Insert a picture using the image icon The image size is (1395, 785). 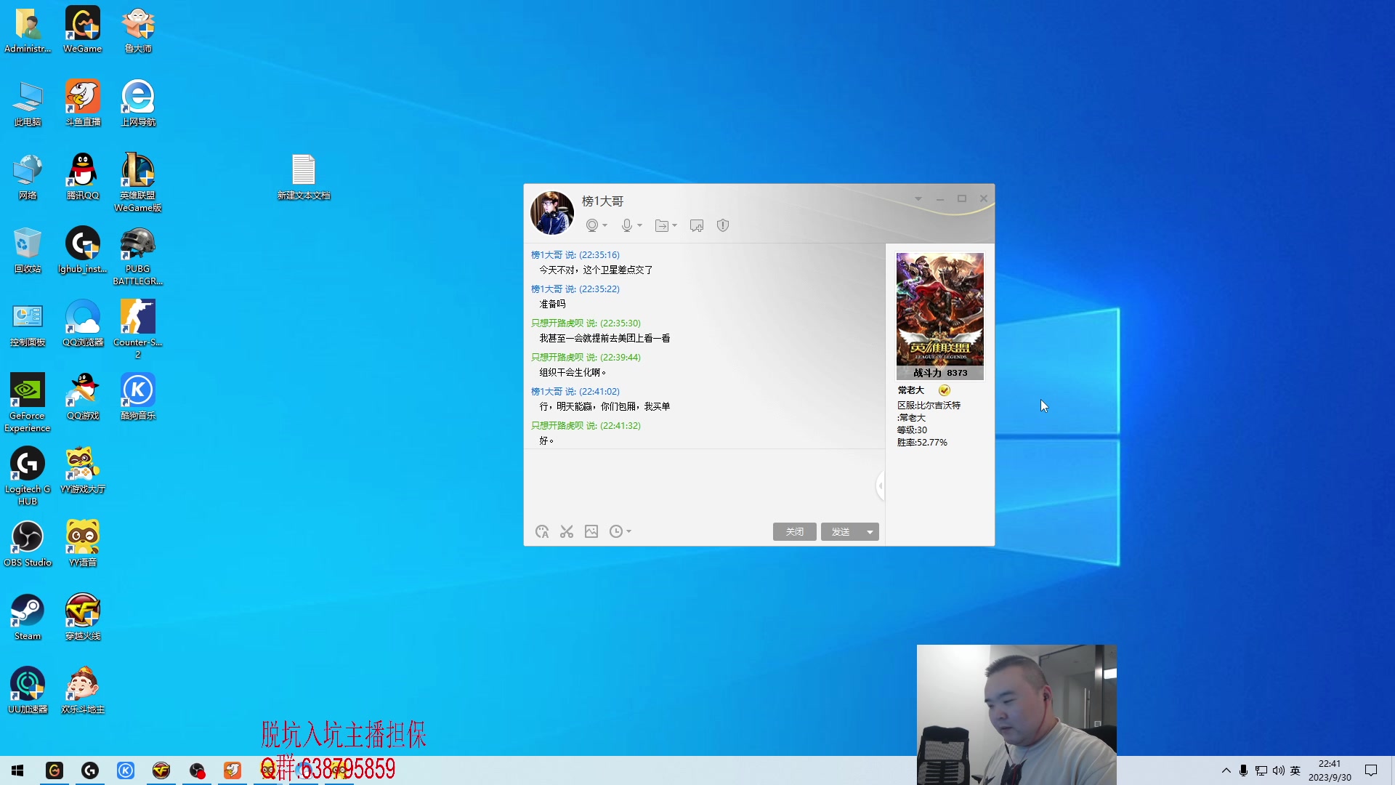coord(591,531)
